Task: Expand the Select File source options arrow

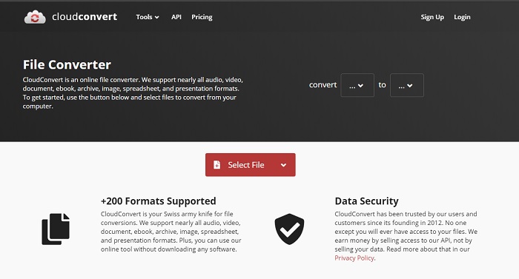Action: point(284,165)
